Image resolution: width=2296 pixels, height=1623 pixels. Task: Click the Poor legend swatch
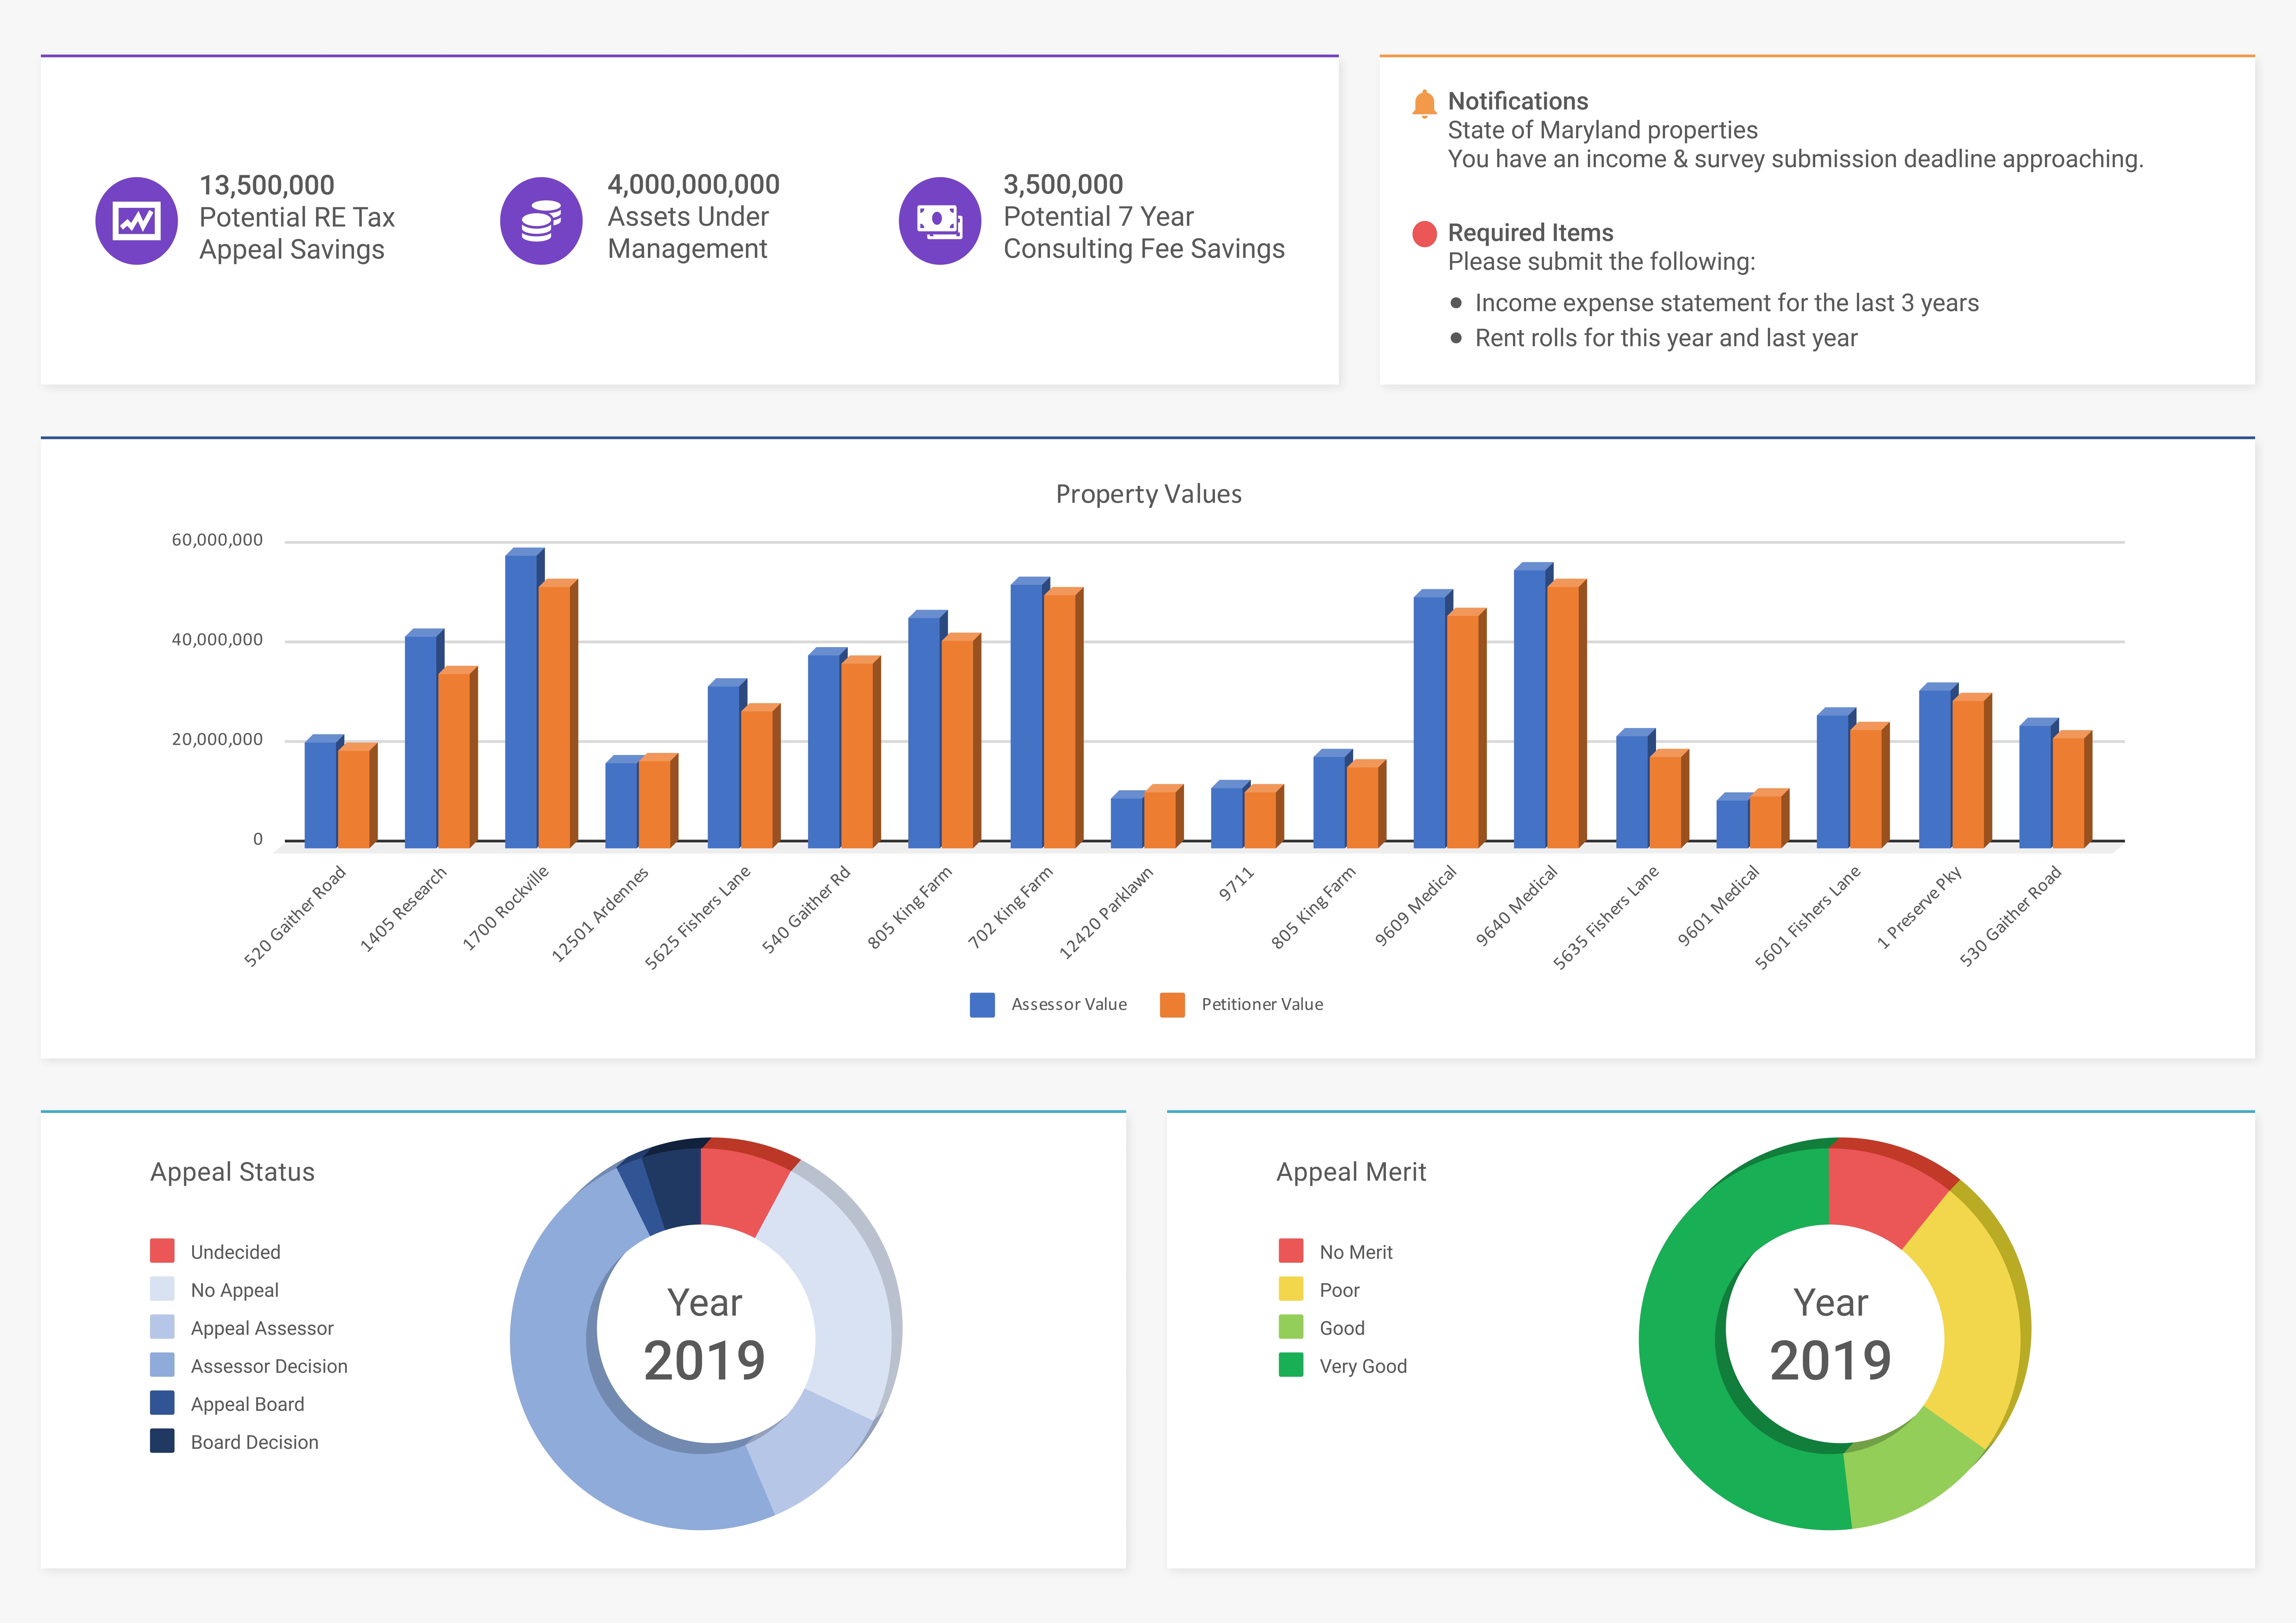(1291, 1289)
